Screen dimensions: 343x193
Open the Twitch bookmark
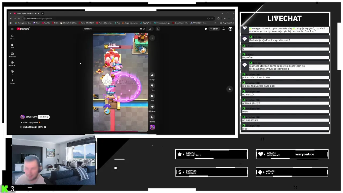tap(37, 23)
